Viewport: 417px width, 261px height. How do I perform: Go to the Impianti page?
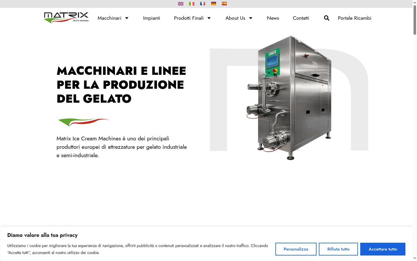(x=151, y=18)
